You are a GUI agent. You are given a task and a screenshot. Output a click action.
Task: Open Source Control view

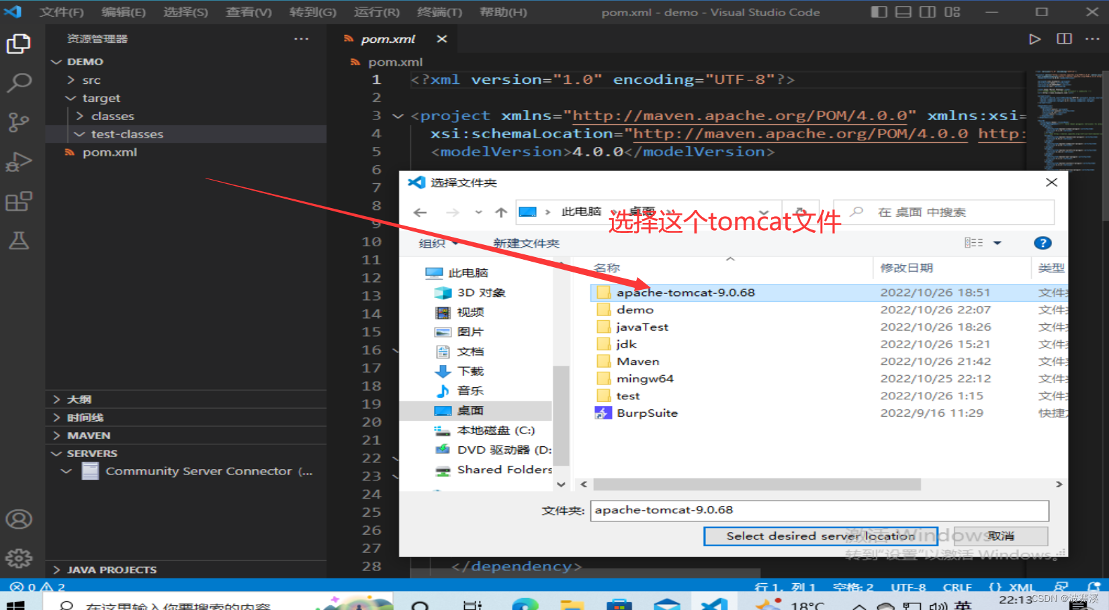(x=19, y=122)
